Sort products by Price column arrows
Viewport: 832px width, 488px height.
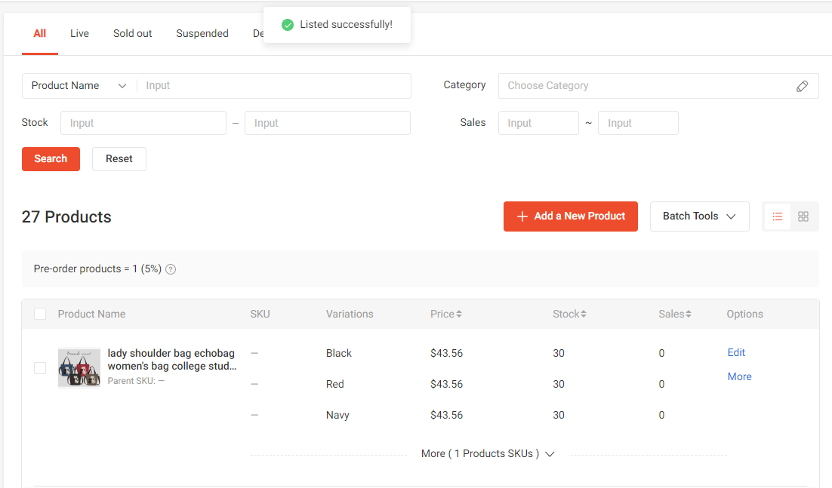click(459, 314)
